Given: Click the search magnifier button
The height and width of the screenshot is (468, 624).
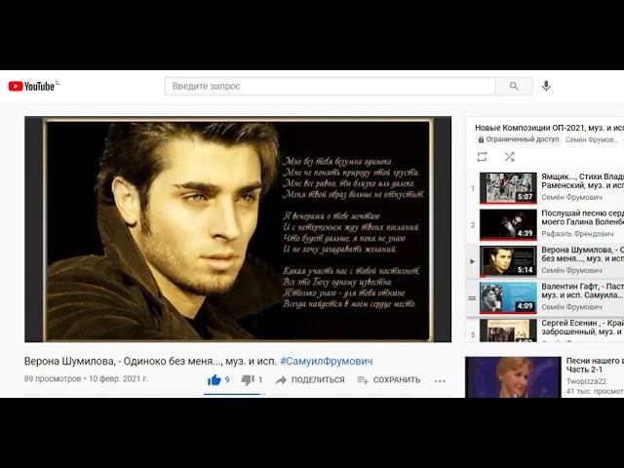Looking at the screenshot, I should point(514,86).
